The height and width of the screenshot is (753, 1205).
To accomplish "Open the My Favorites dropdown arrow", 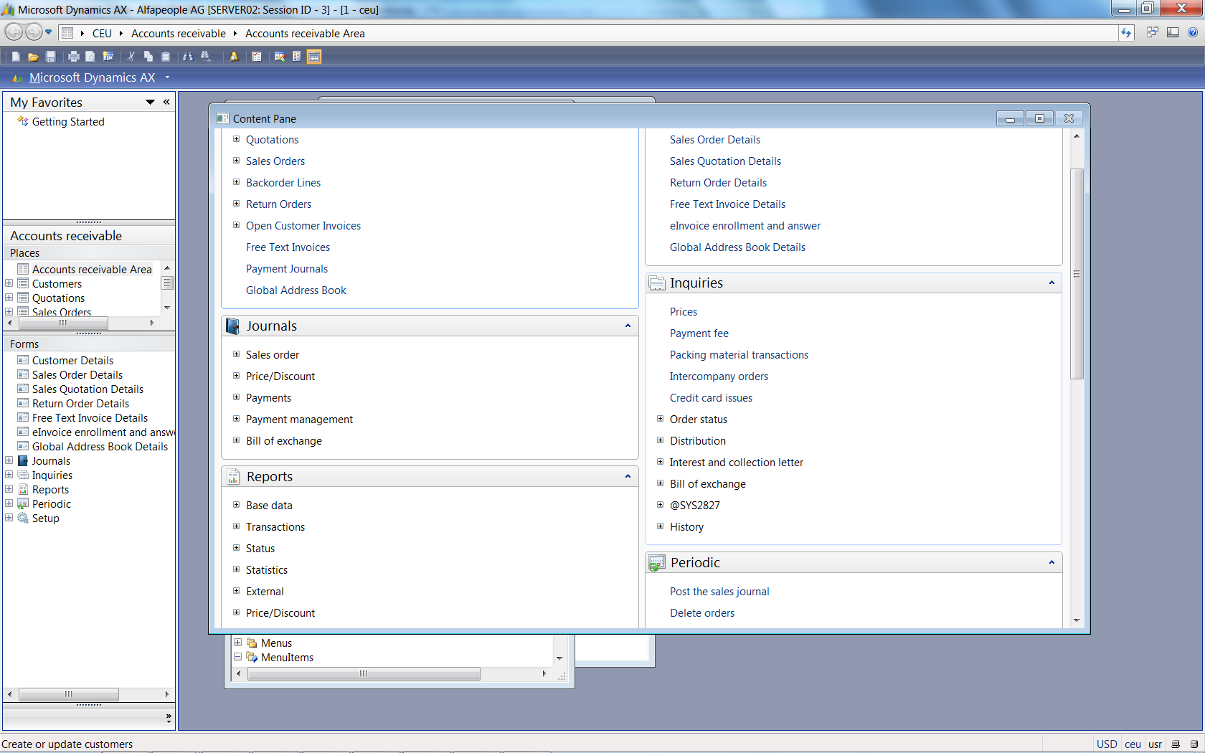I will click(x=150, y=103).
